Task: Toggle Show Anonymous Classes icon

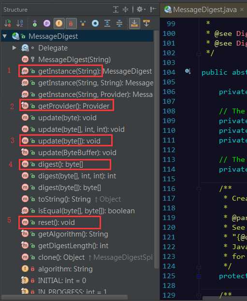Action: (83, 23)
